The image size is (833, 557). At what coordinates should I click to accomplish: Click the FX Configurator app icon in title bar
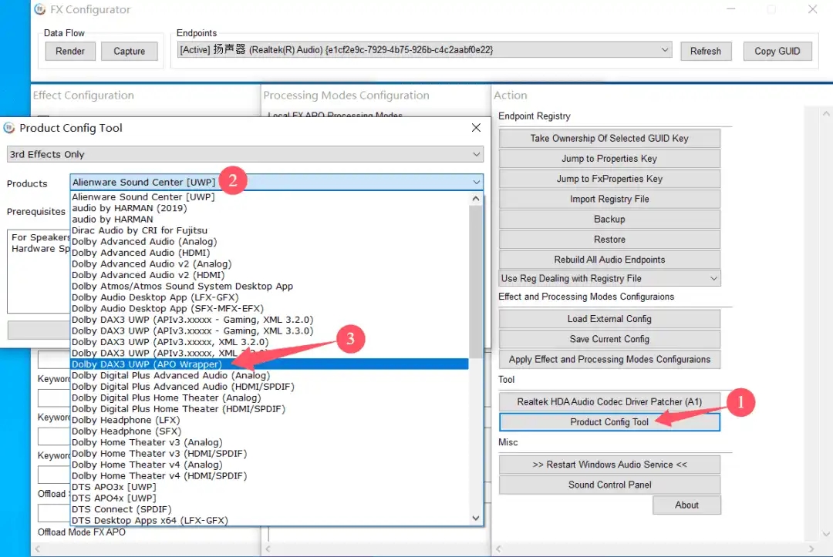[x=39, y=9]
